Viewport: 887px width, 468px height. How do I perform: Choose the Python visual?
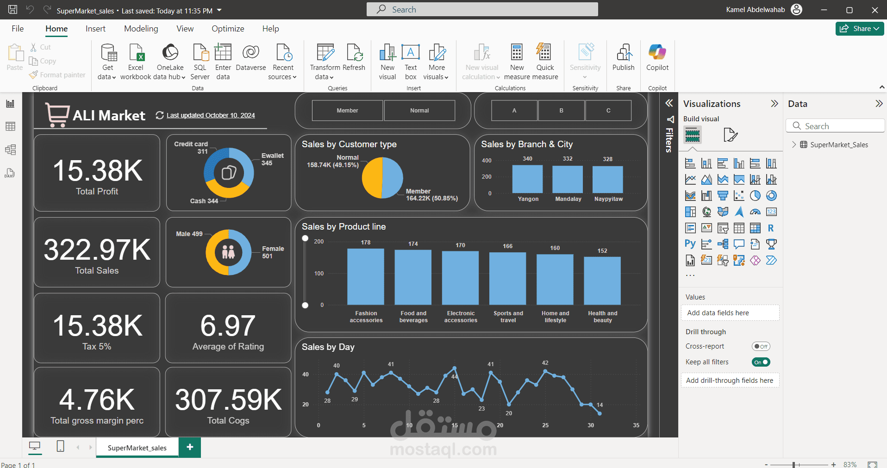pos(690,244)
